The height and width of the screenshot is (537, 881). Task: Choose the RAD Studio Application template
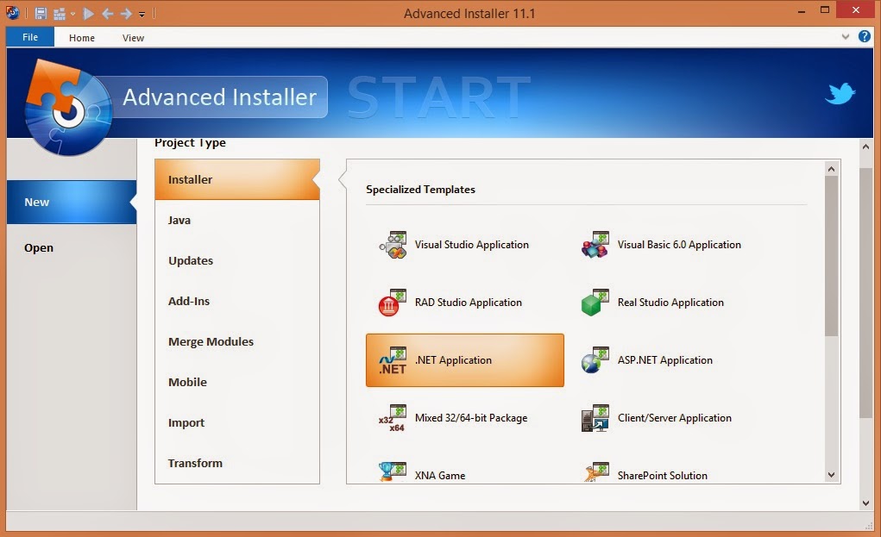coord(469,303)
